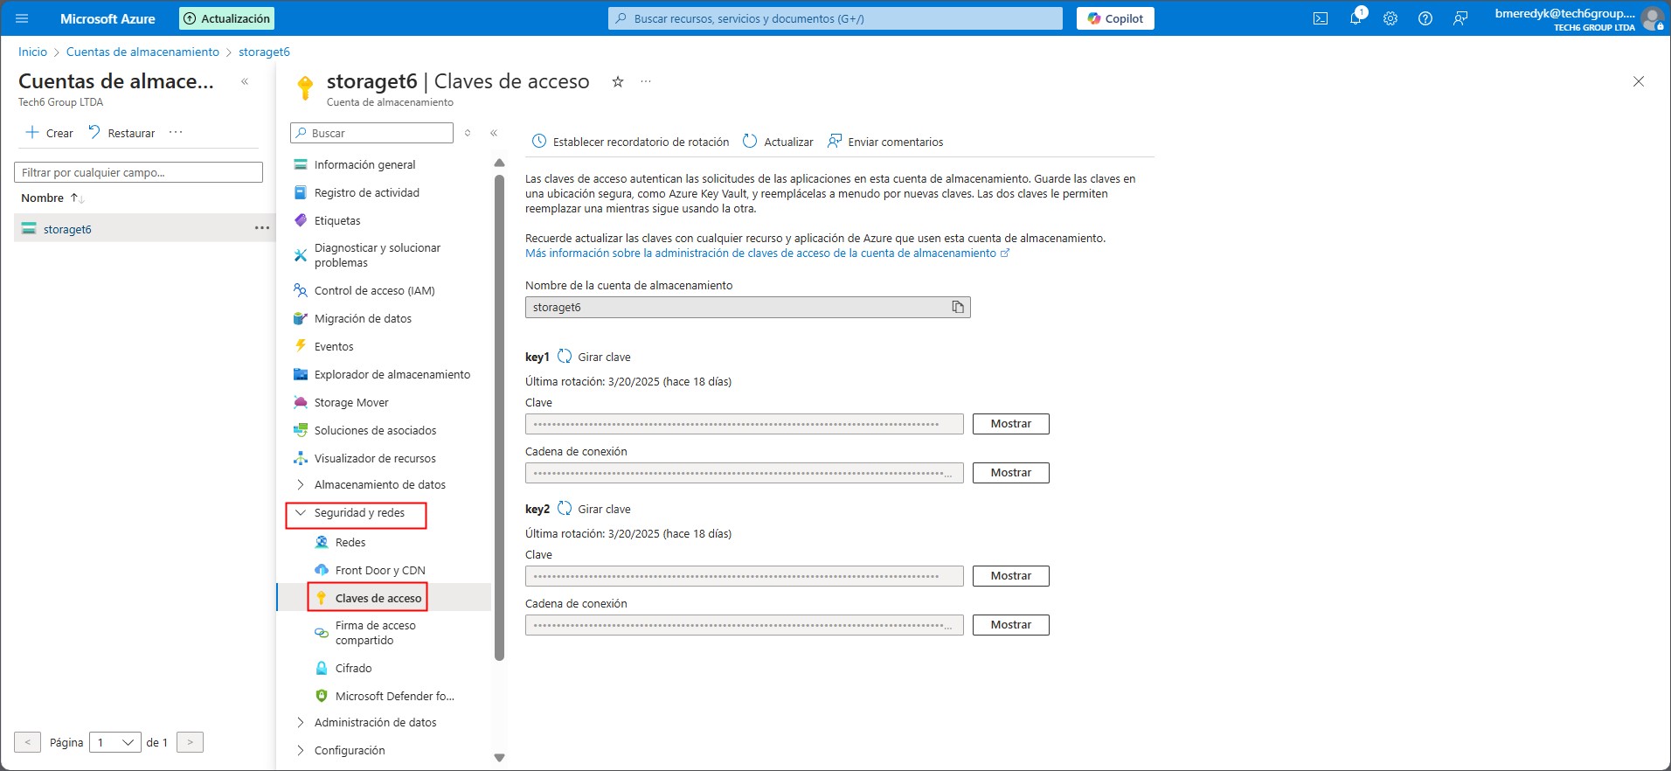The image size is (1671, 771).
Task: Click Restaurar in the list toolbar
Action: (x=121, y=133)
